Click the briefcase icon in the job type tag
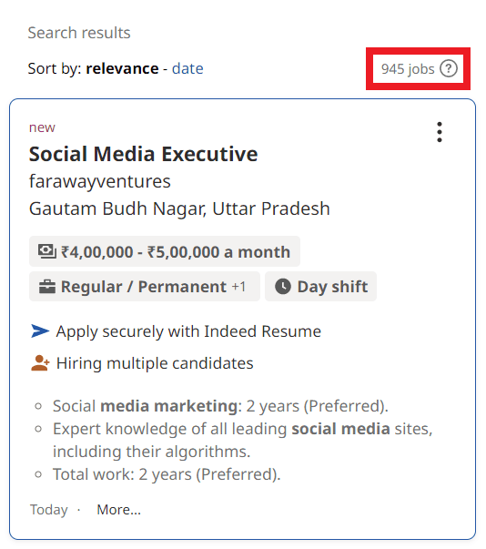This screenshot has height=549, width=486. pyautogui.click(x=47, y=287)
